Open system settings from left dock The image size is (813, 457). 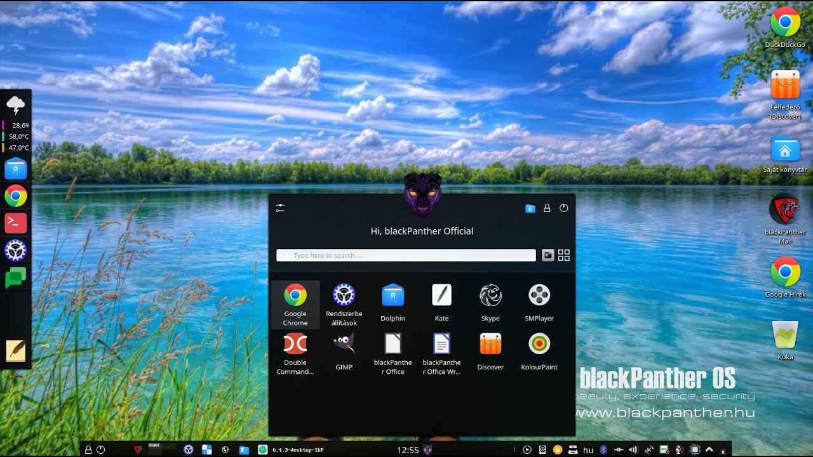16,251
